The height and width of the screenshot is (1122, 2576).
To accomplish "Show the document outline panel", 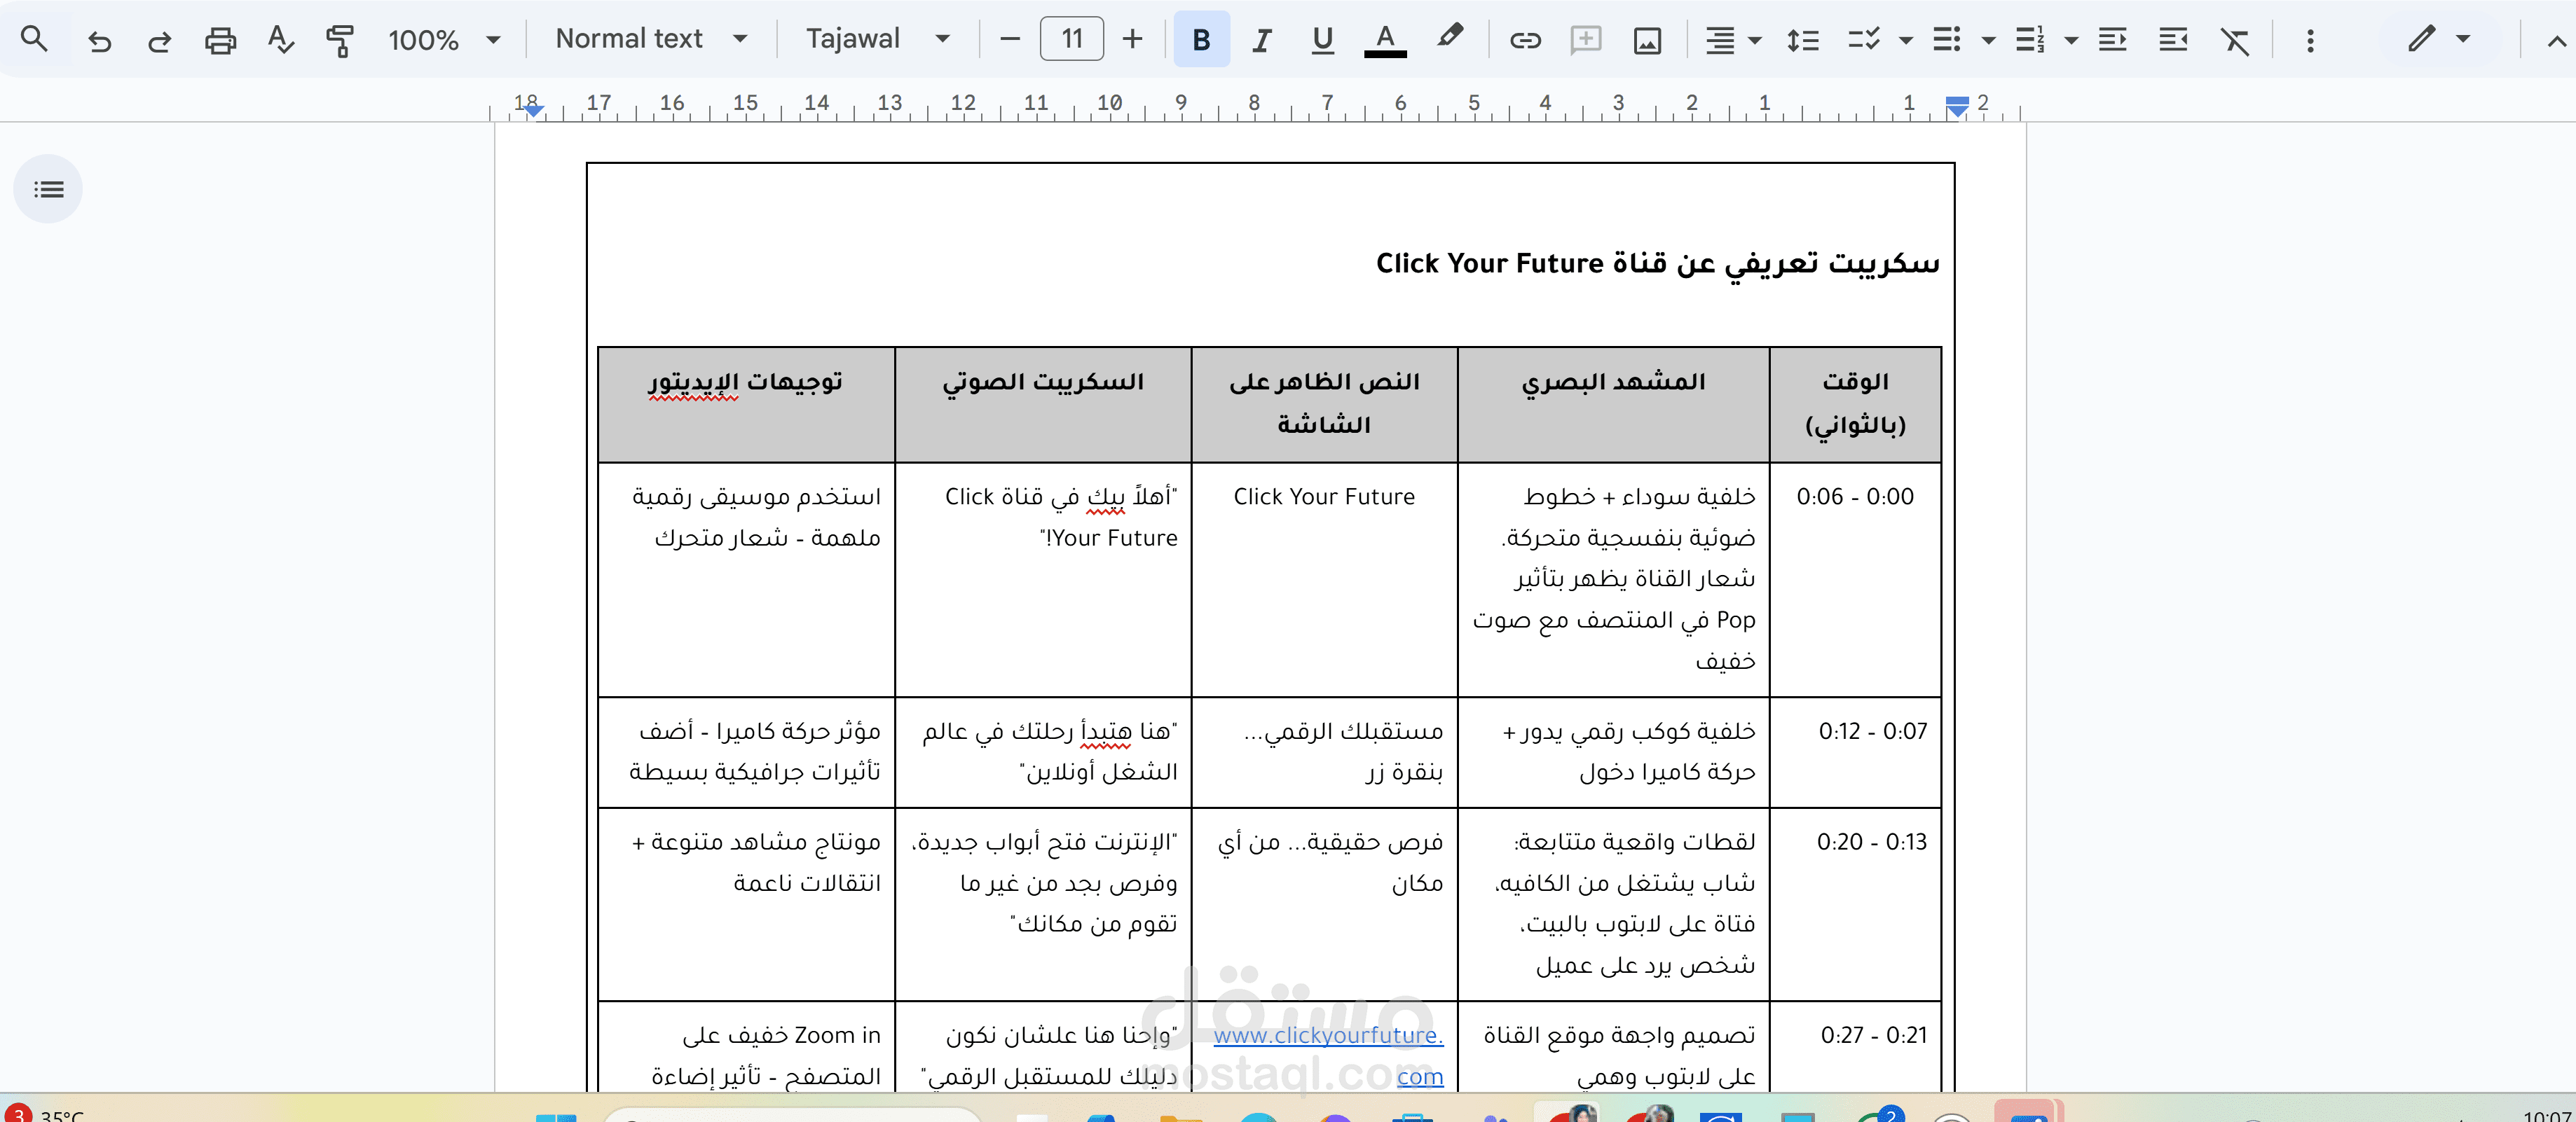I will (48, 189).
